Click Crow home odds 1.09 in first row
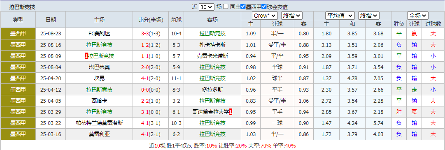The width and height of the screenshot is (445, 150). [x=251, y=33]
